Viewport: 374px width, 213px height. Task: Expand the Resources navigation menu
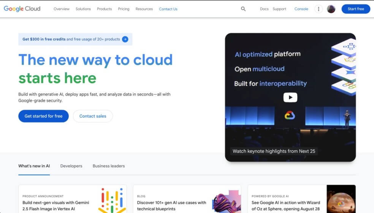tap(144, 9)
